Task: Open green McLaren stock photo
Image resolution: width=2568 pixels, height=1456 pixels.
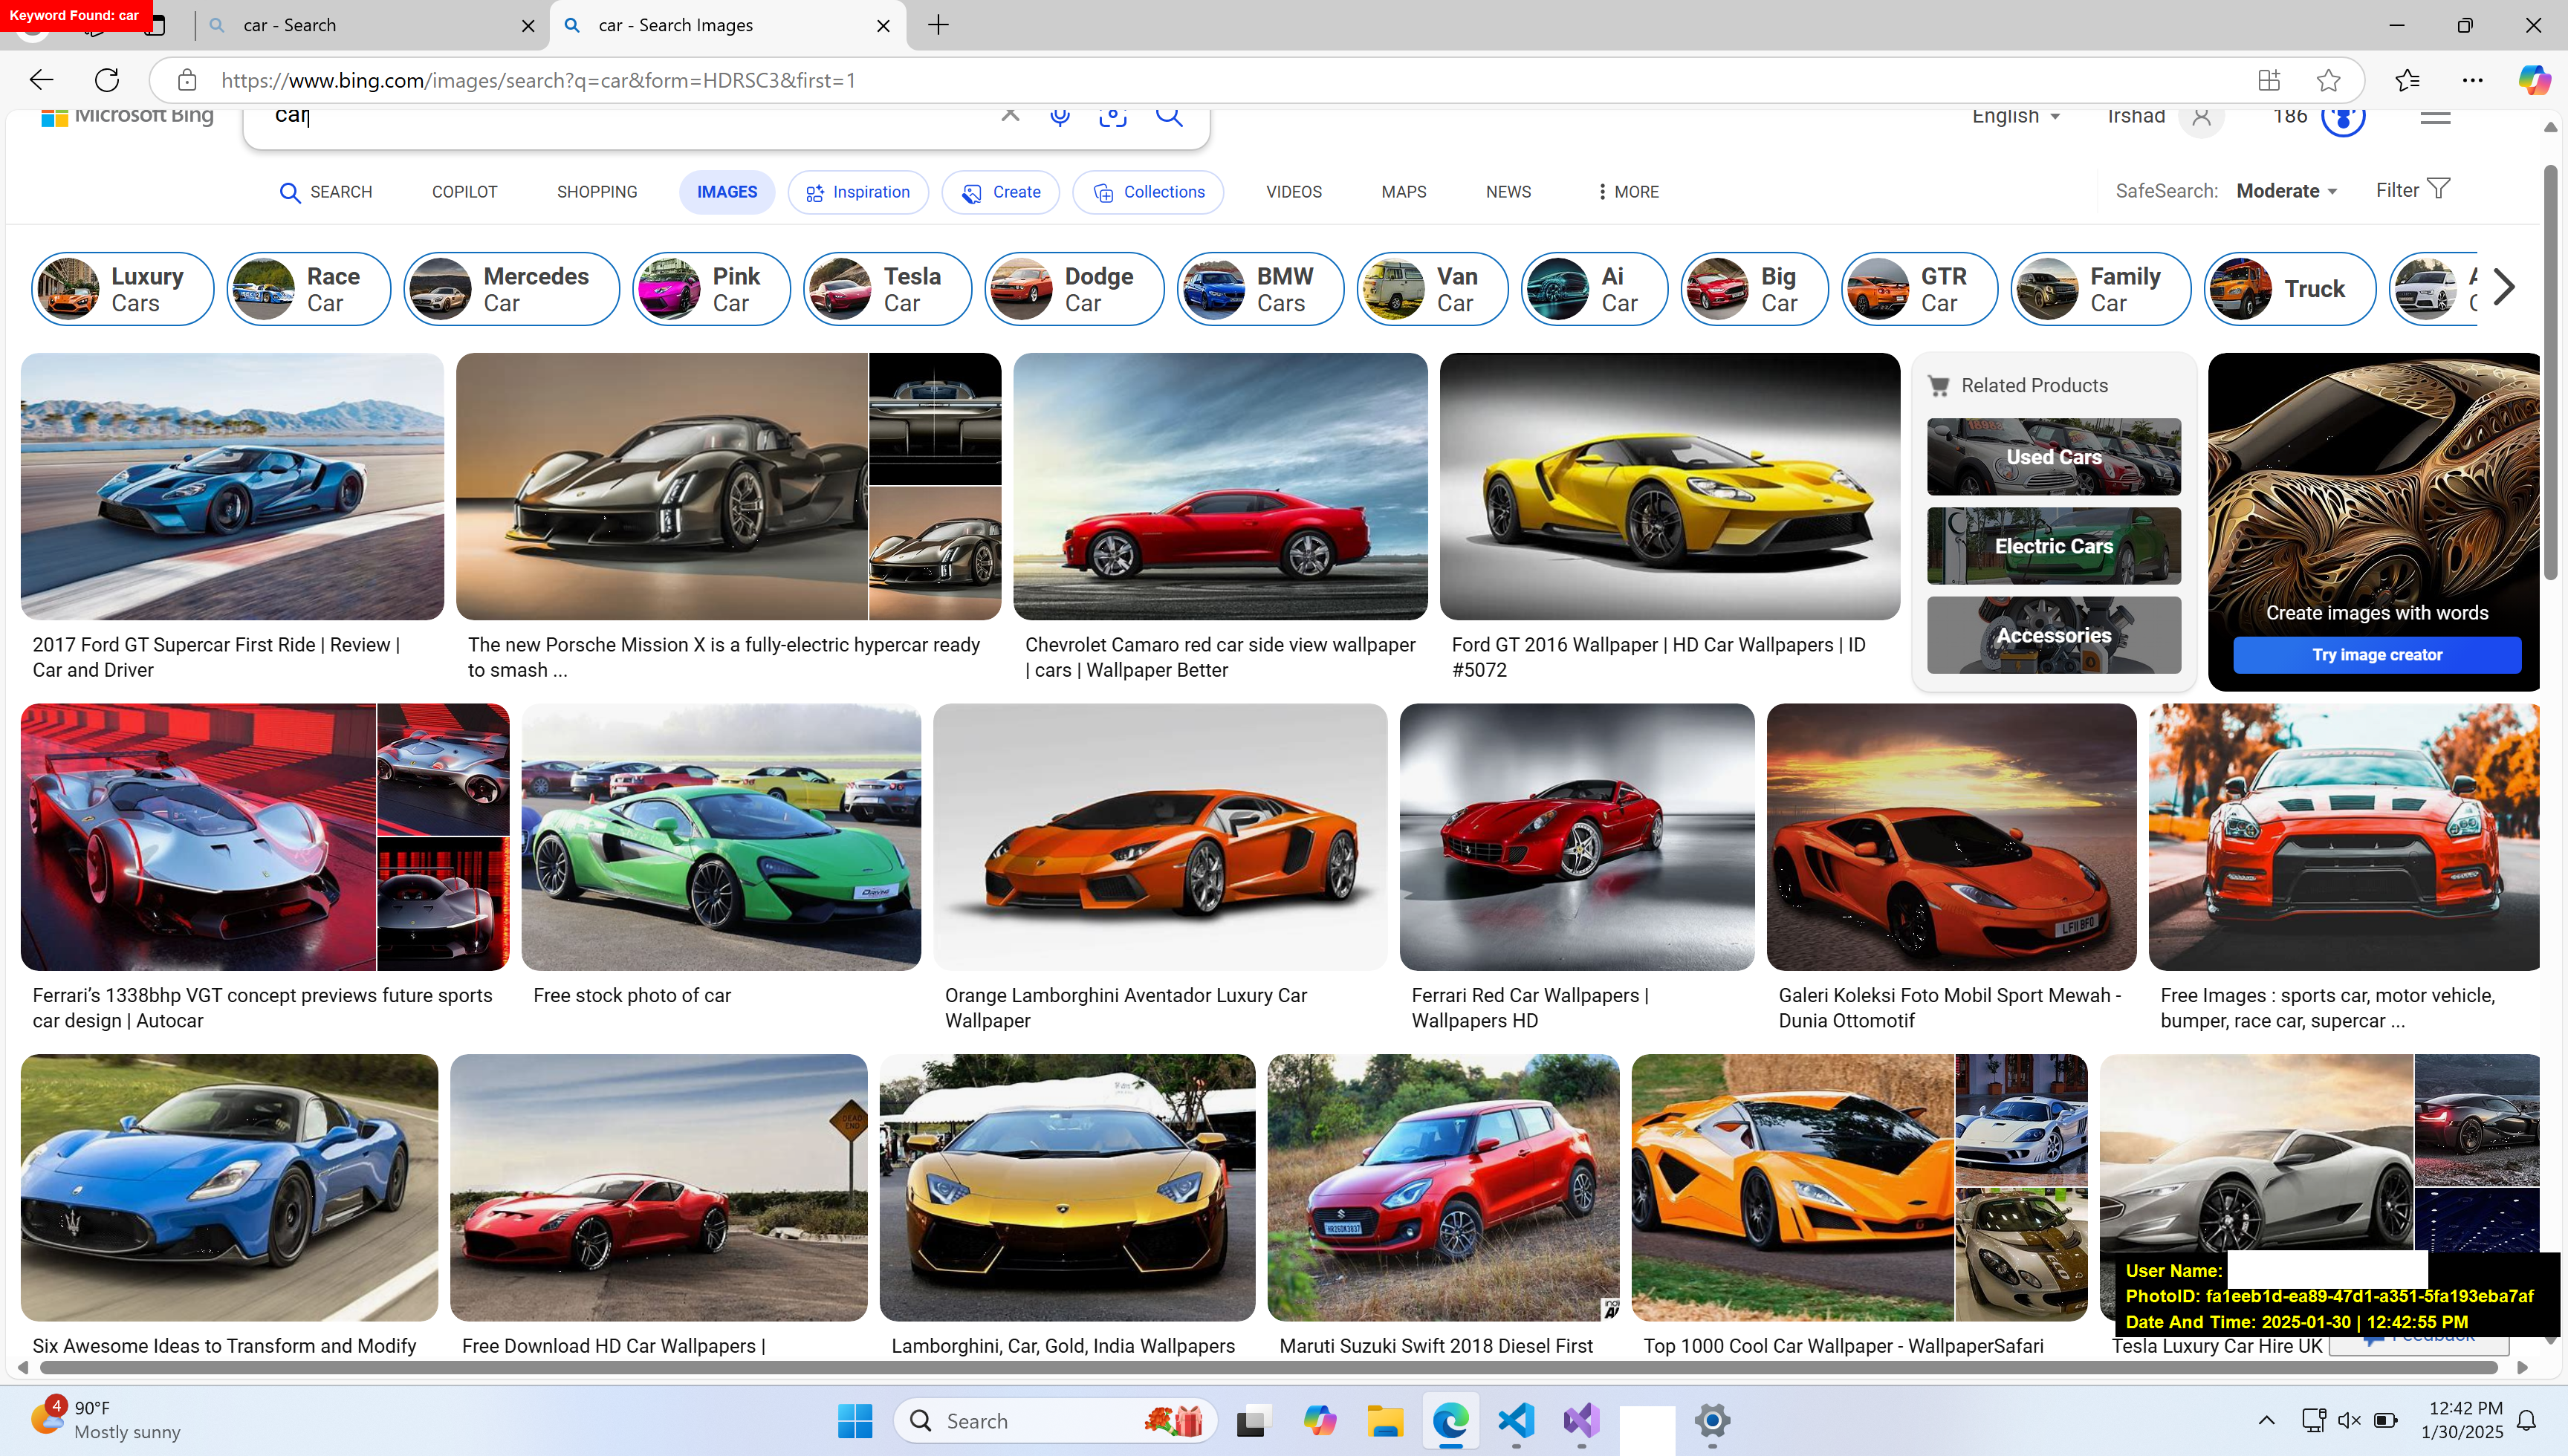Action: (721, 837)
